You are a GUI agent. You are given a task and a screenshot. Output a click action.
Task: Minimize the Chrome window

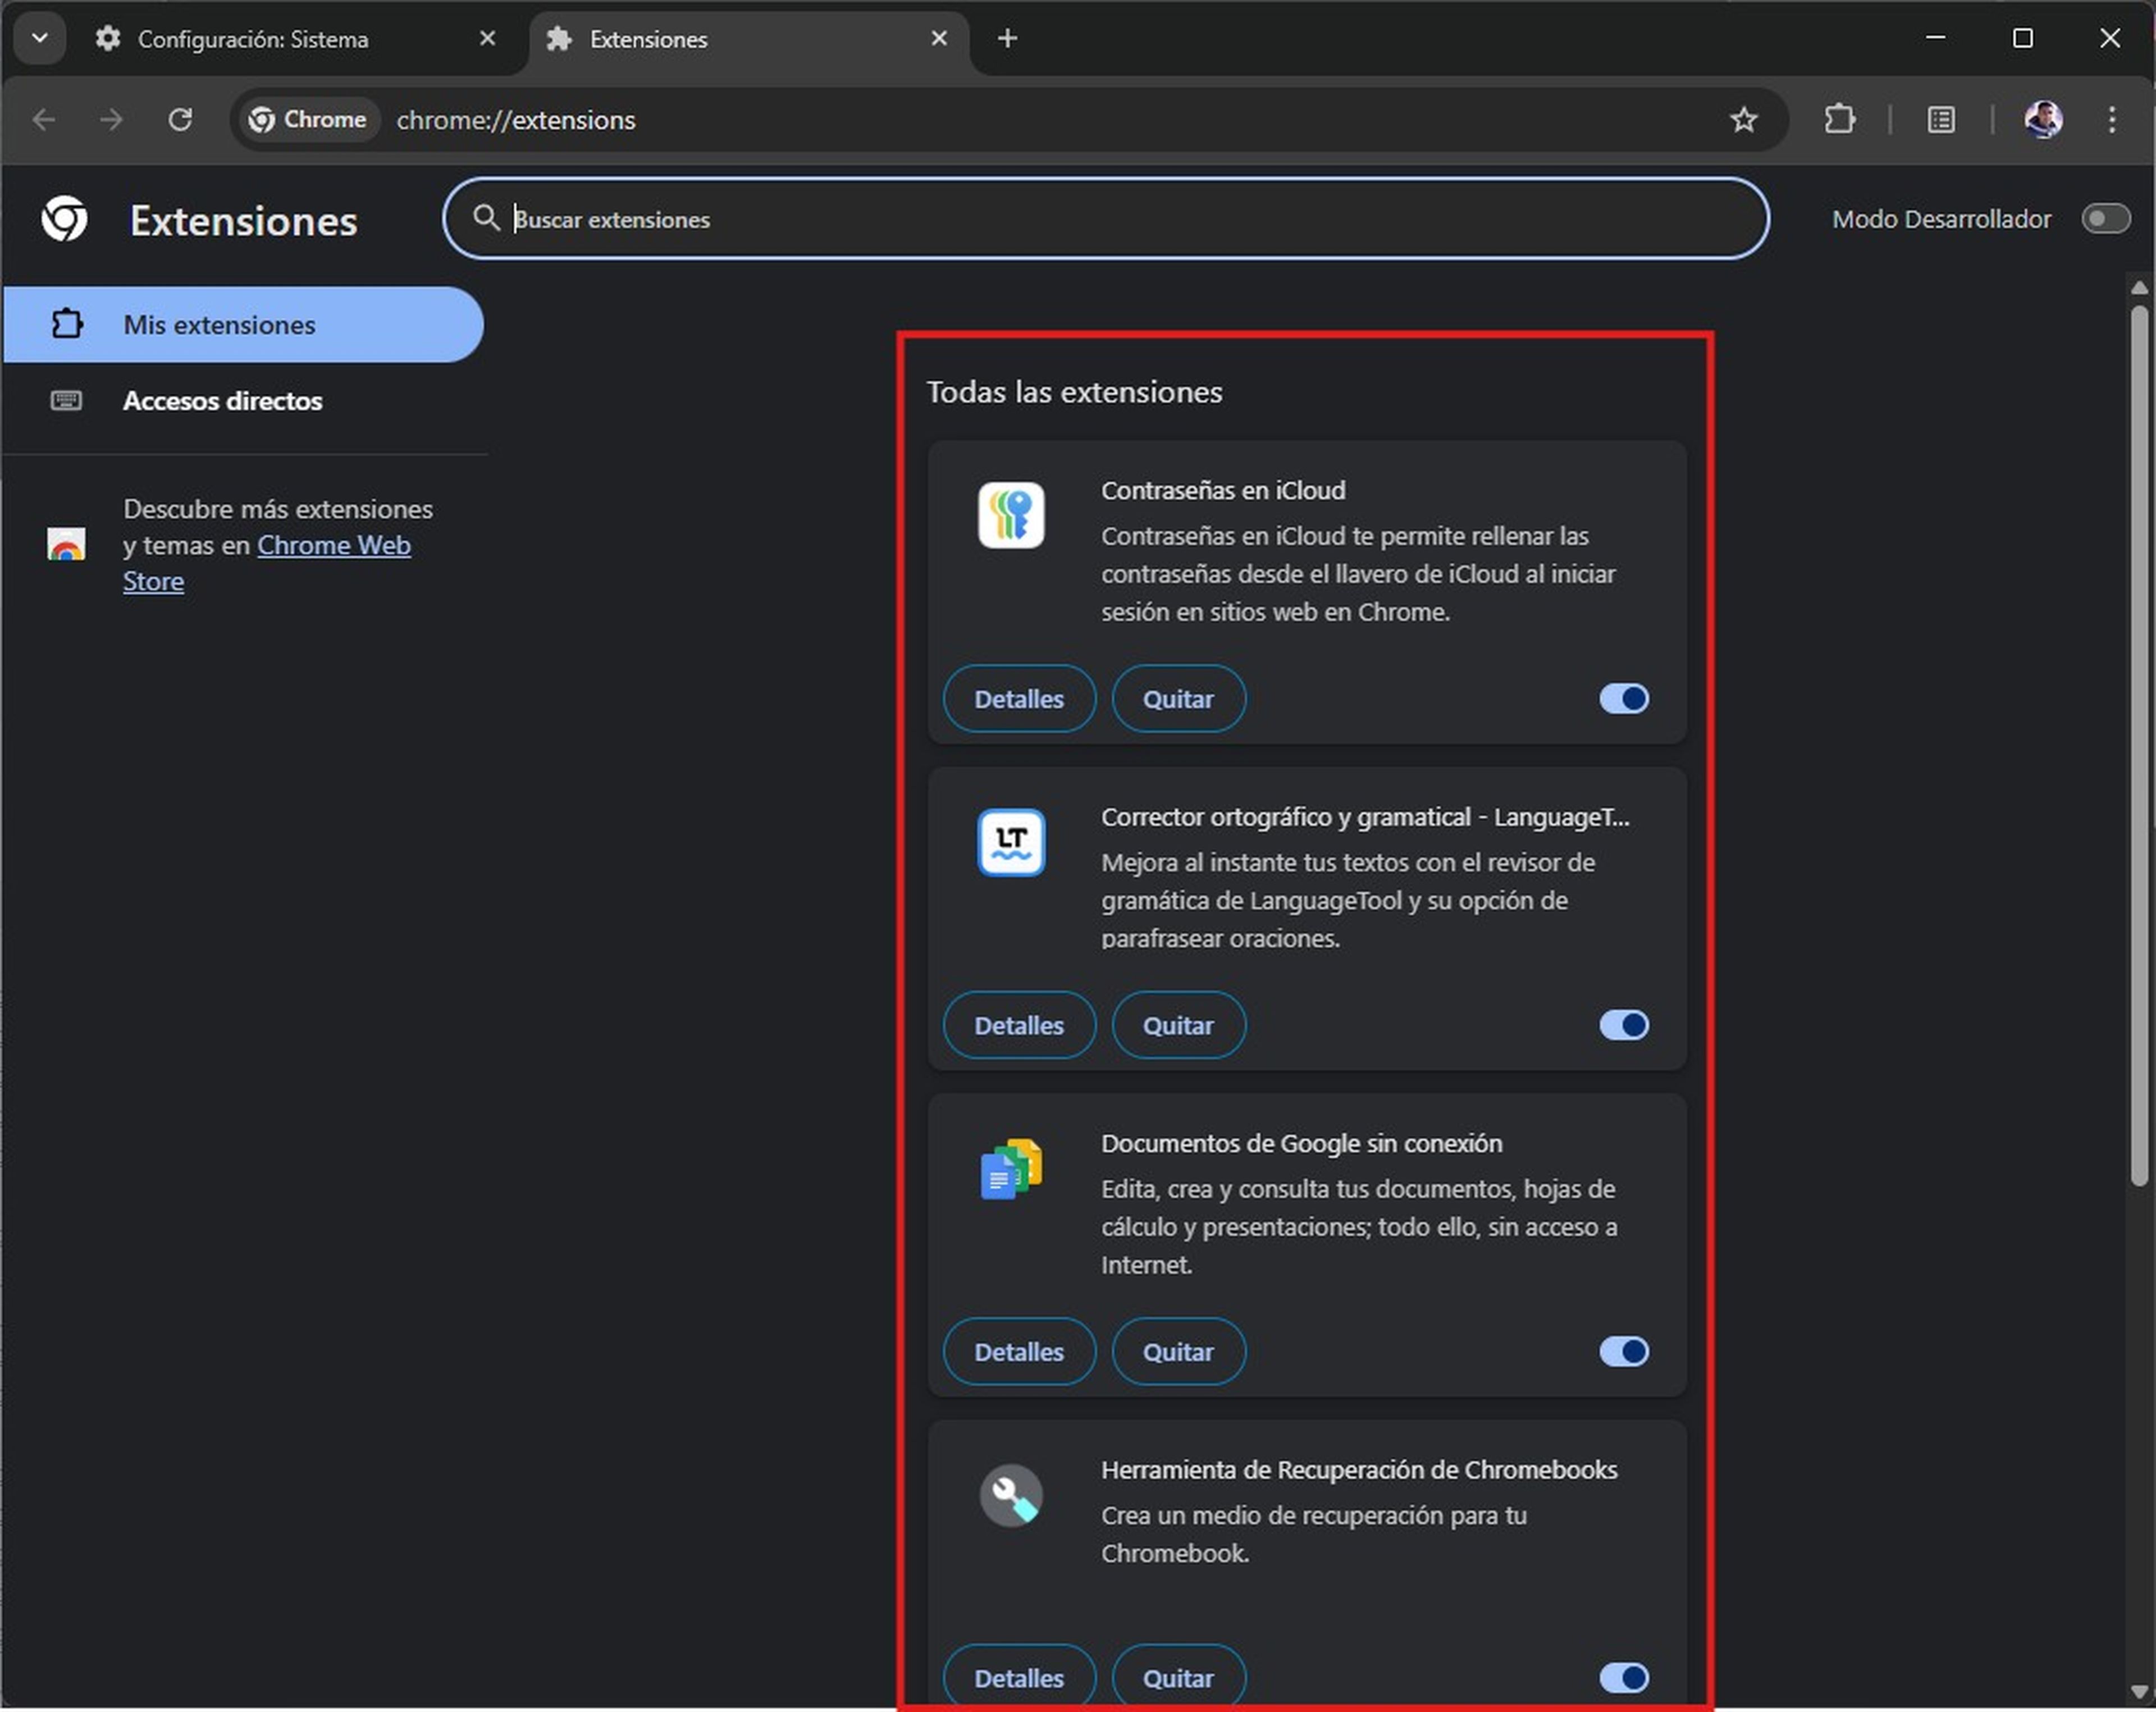(x=1935, y=38)
